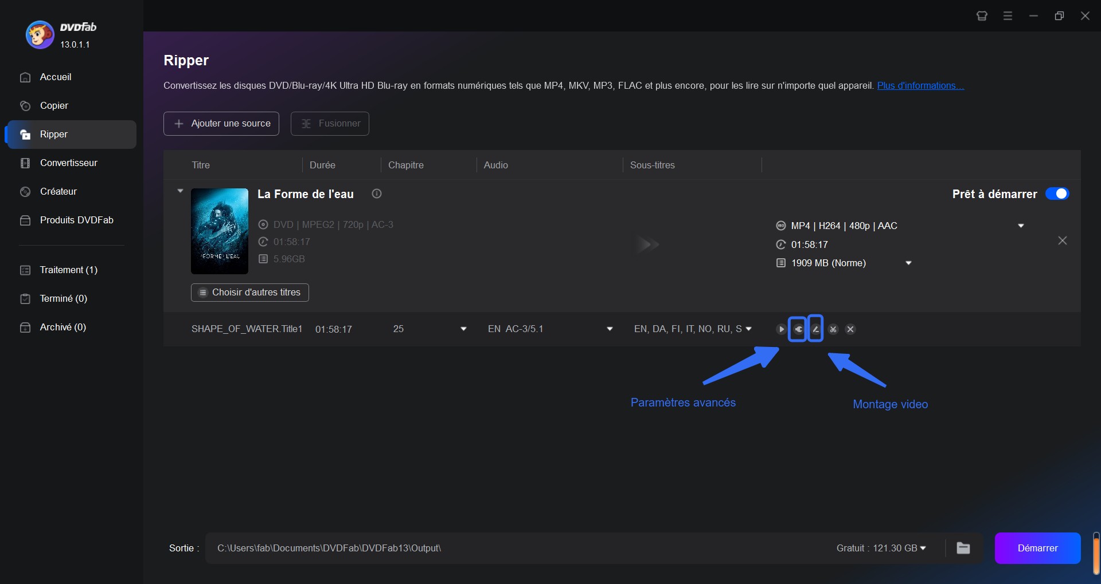
Task: Open Copier module in sidebar
Action: (x=71, y=105)
